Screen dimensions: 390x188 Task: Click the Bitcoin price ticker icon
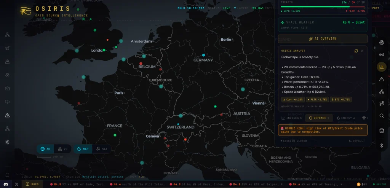(358, 184)
